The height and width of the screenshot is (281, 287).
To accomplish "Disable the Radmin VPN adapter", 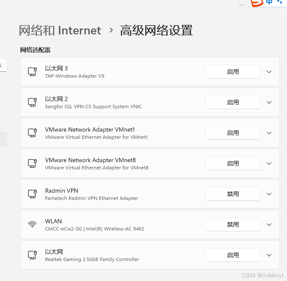I will pyautogui.click(x=233, y=194).
